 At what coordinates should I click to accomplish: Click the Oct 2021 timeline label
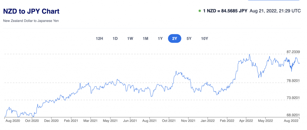pyautogui.click(x=169, y=121)
